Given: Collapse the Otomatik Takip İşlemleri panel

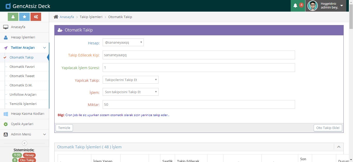Looking at the screenshot, I should coord(339,147).
